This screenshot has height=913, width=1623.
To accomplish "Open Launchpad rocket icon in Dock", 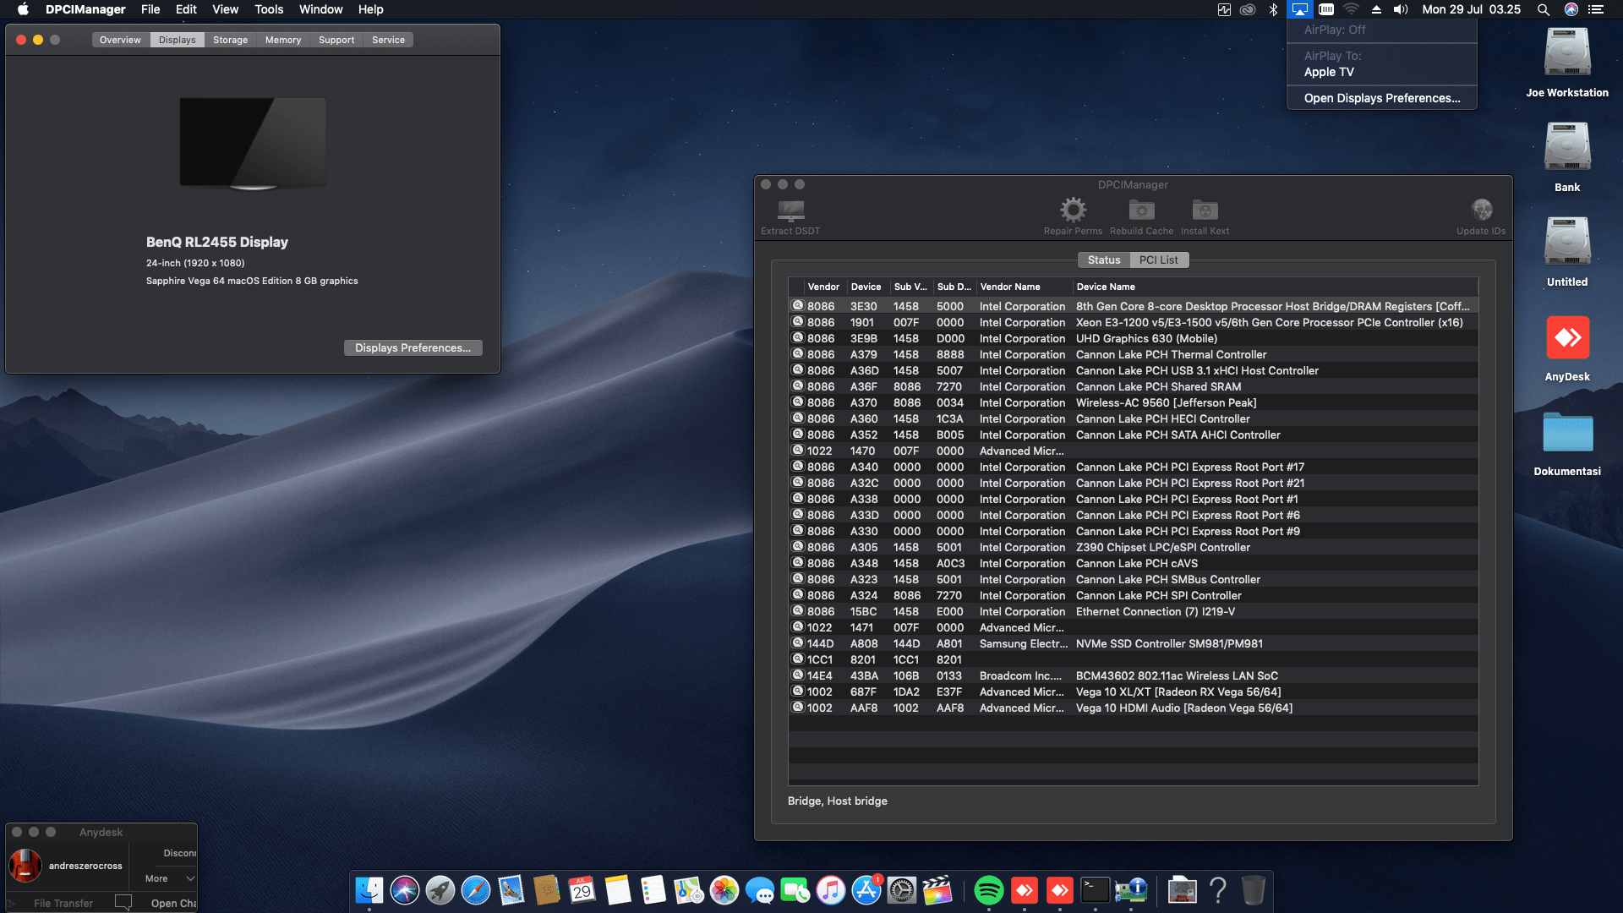I will 440,890.
